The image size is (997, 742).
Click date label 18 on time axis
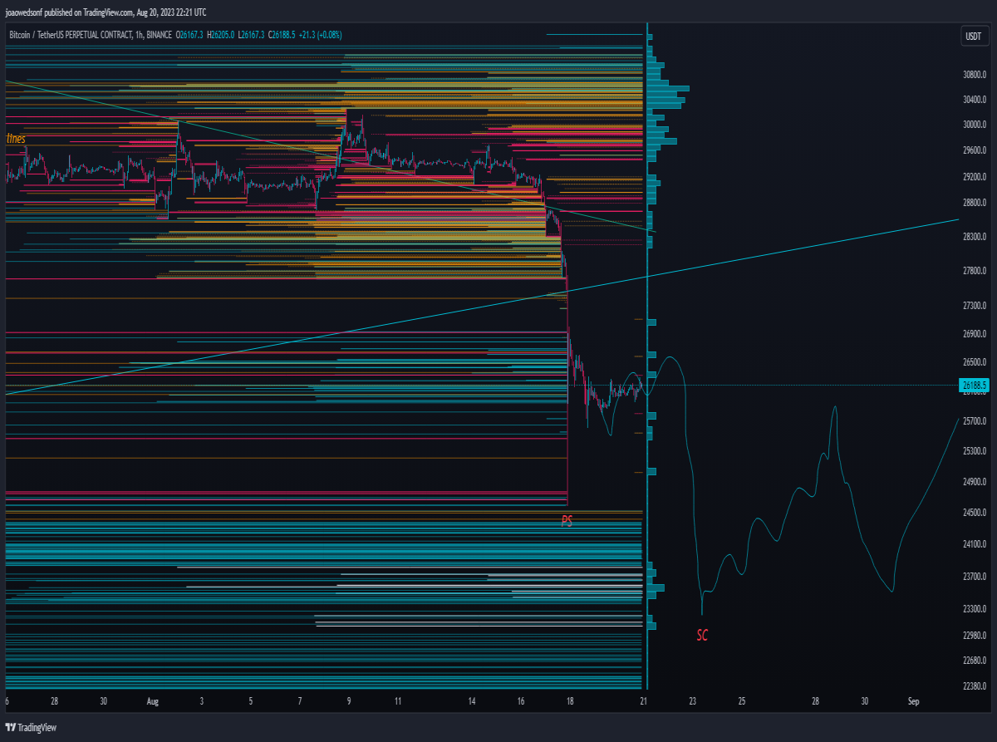tap(570, 702)
